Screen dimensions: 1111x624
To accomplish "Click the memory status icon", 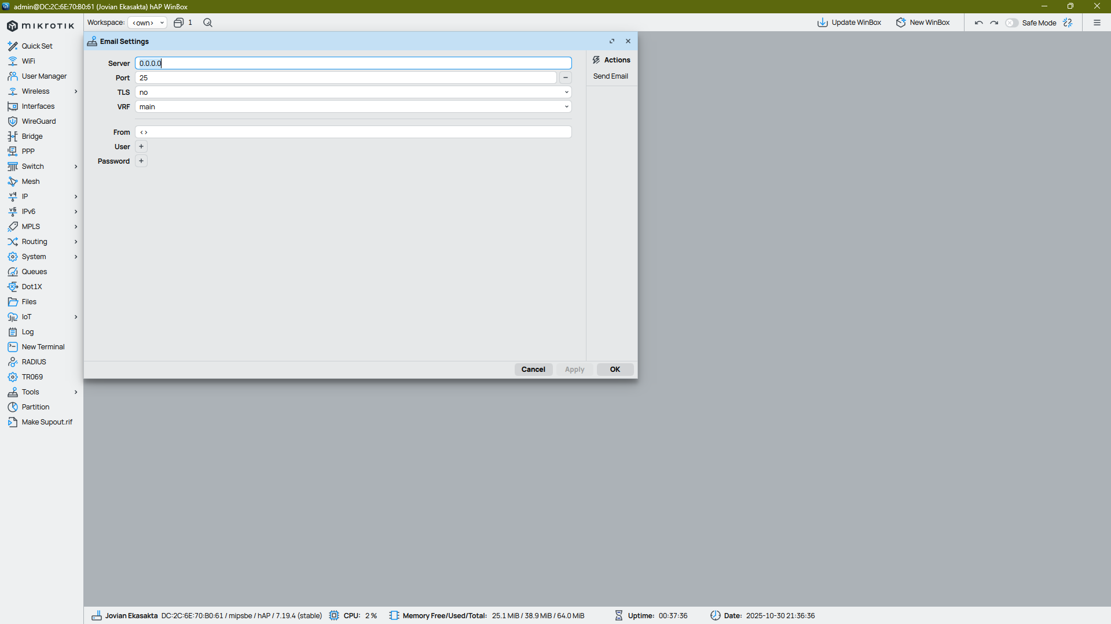I will point(394,615).
